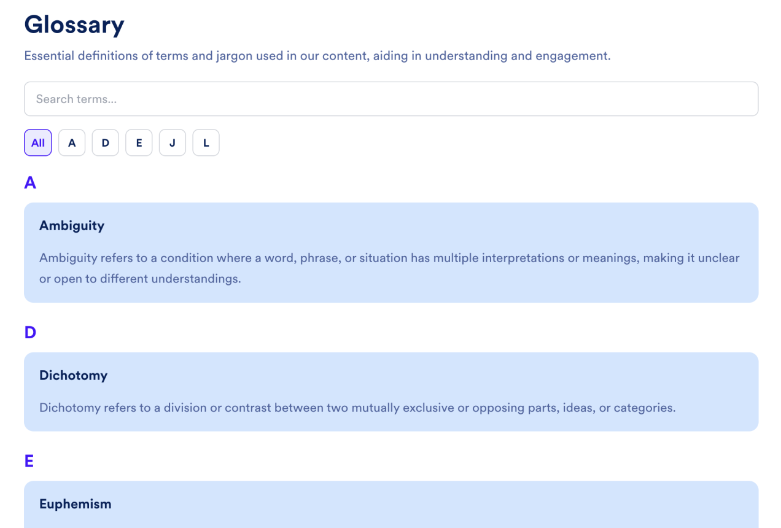Click the 'Essential definitions of terms' subtitle
The height and width of the screenshot is (528, 781).
click(x=317, y=56)
